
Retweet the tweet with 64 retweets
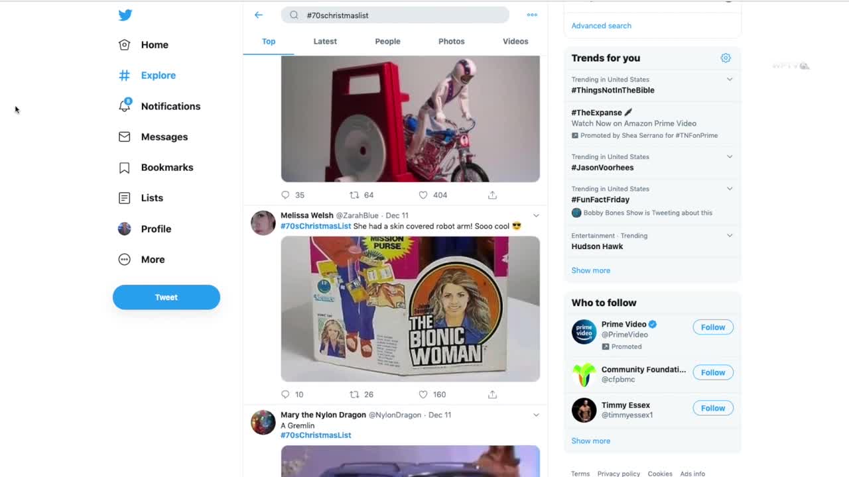(x=354, y=195)
